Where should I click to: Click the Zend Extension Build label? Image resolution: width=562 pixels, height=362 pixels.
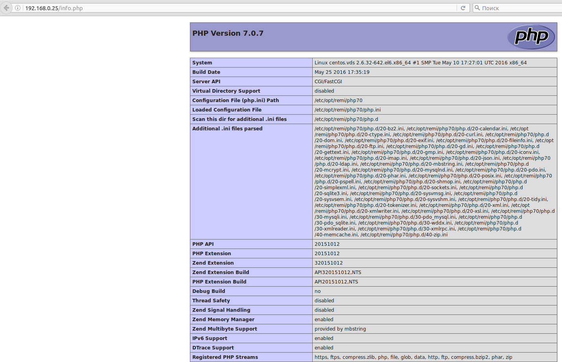221,272
